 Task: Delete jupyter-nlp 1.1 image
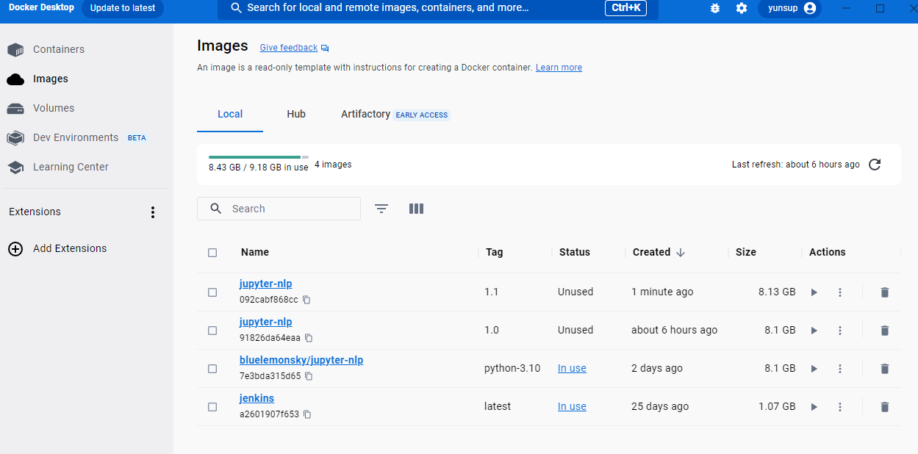point(885,292)
